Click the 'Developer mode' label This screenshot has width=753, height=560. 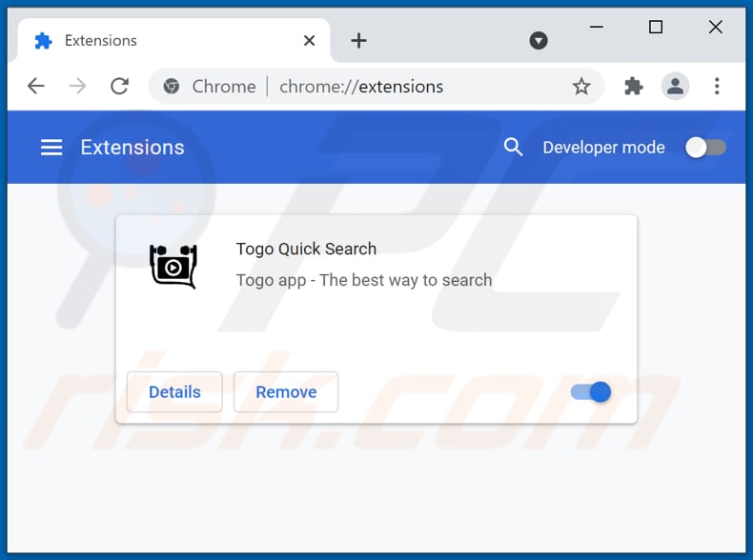pyautogui.click(x=603, y=148)
